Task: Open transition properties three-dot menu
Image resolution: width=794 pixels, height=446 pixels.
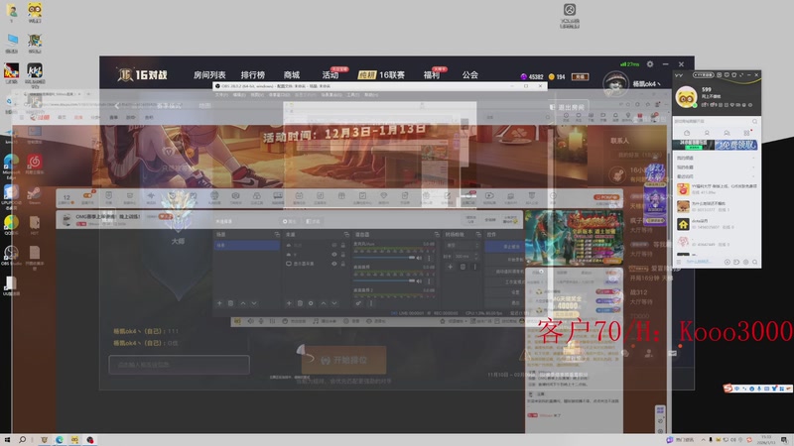Action: click(474, 267)
